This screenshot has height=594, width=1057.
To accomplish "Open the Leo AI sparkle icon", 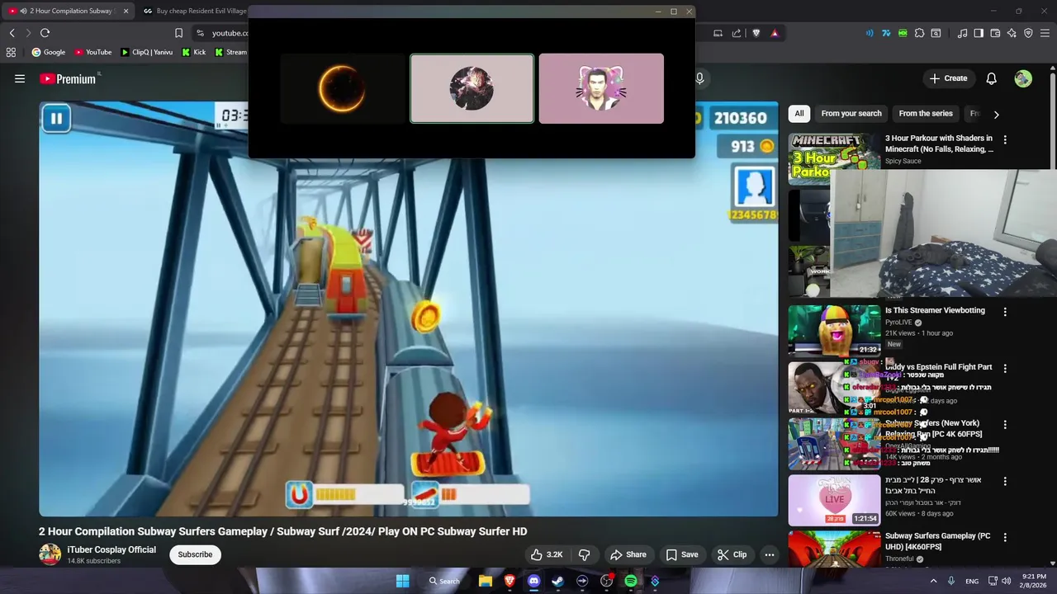I will (1012, 33).
